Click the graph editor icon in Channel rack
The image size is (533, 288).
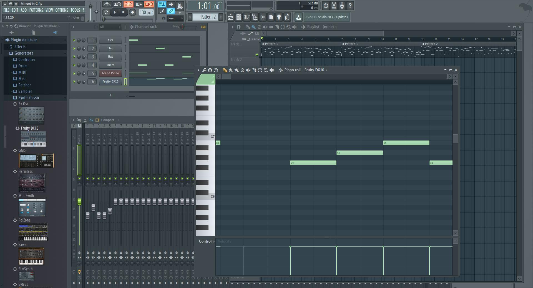tap(203, 27)
